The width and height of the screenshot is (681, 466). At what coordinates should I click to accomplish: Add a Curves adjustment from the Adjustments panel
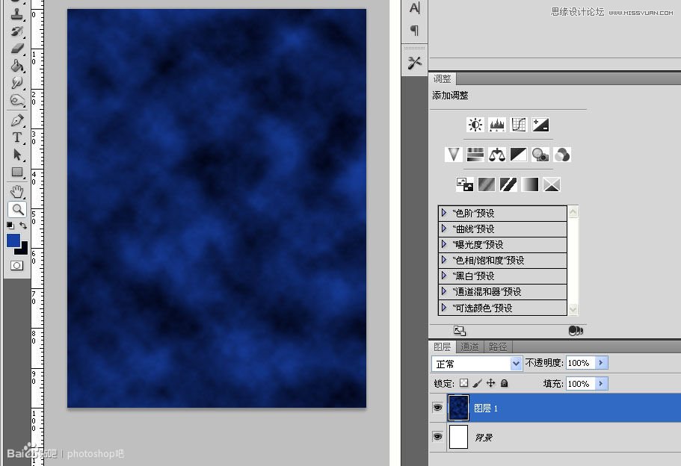click(x=519, y=125)
